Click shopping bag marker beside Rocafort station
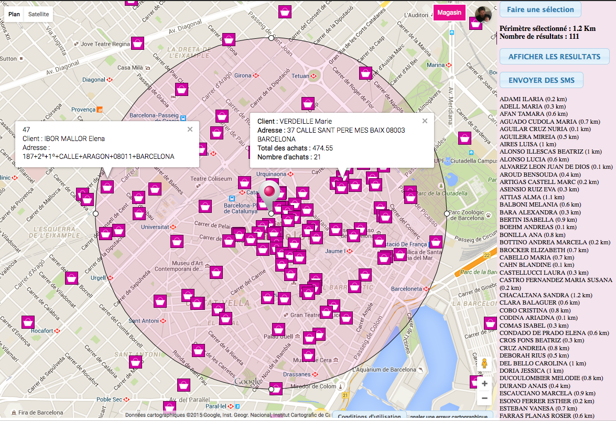The image size is (616, 421). point(28,322)
